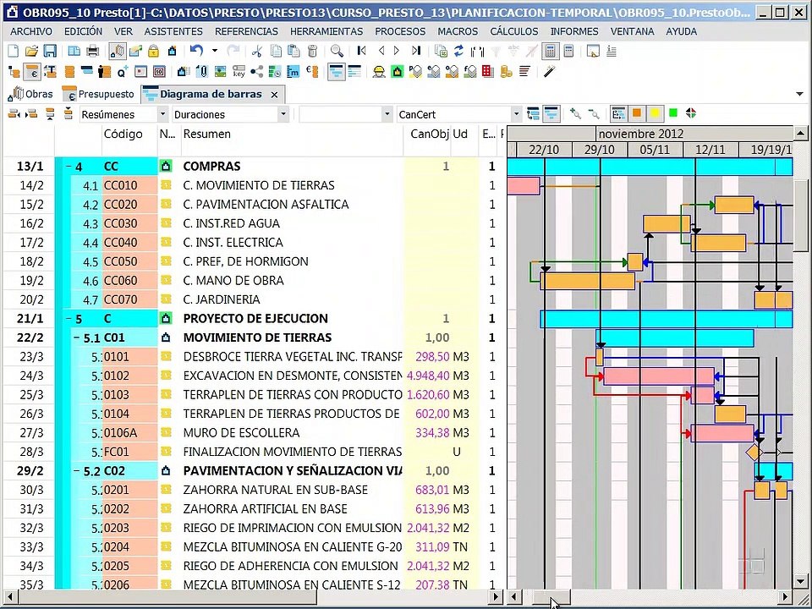Open the HERRAMIENTAS menu
Image resolution: width=812 pixels, height=609 pixels.
pos(326,31)
